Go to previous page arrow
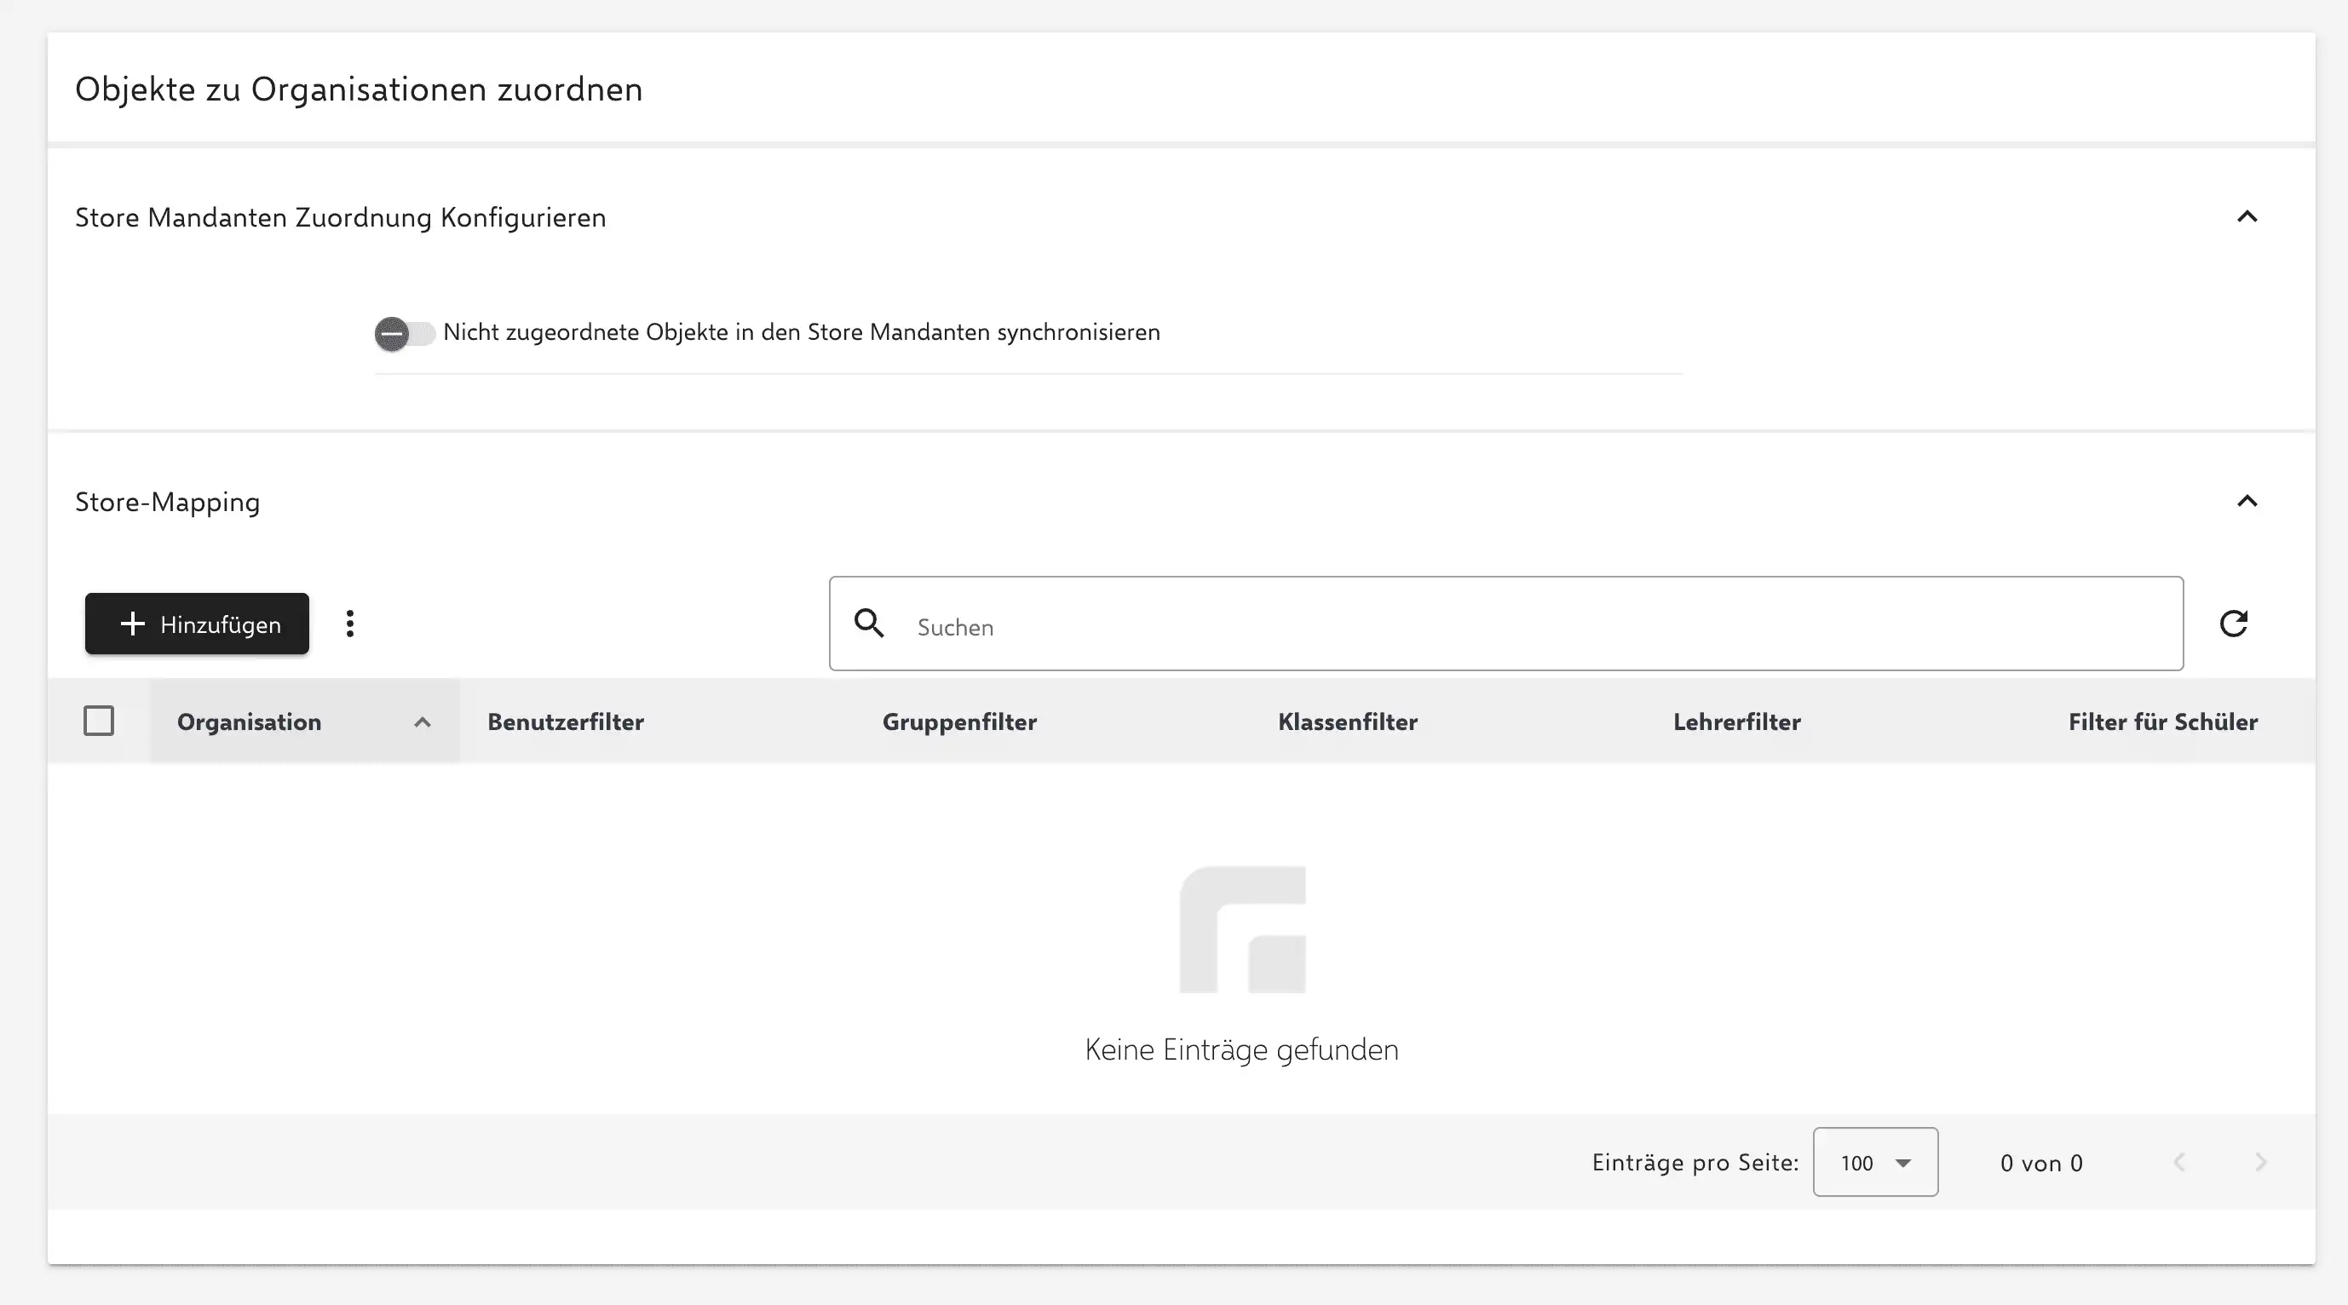The width and height of the screenshot is (2348, 1305). [2178, 1162]
